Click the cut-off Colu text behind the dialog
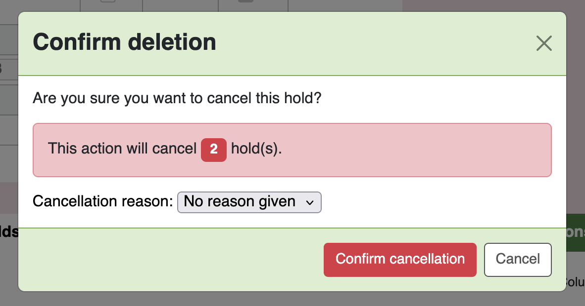Viewport: 585px width, 306px height. [575, 282]
